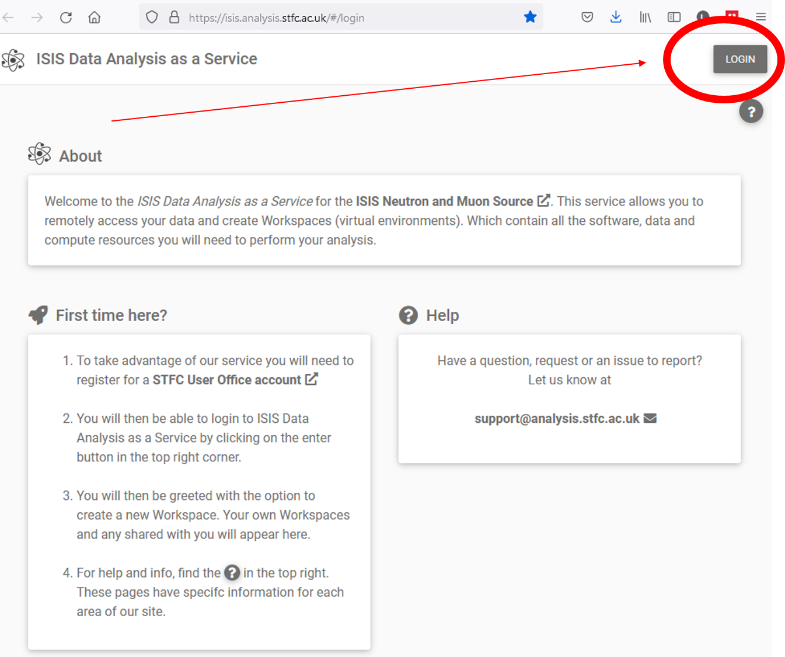Click the URL address bar
Viewport: 785px width, 657px height.
coord(341,18)
